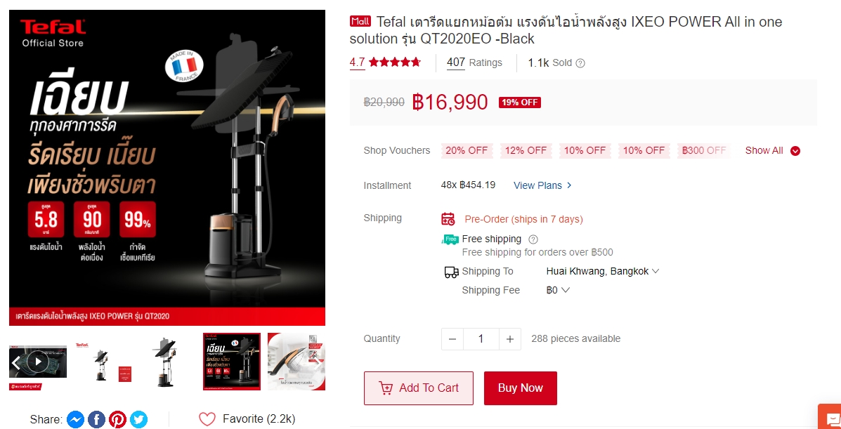Expand Show All shop vouchers

click(772, 151)
